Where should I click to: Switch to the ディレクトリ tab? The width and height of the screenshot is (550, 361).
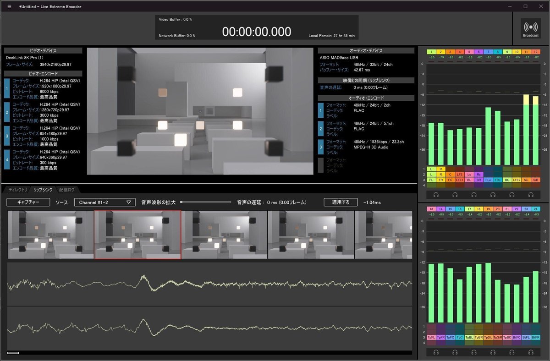(x=17, y=189)
